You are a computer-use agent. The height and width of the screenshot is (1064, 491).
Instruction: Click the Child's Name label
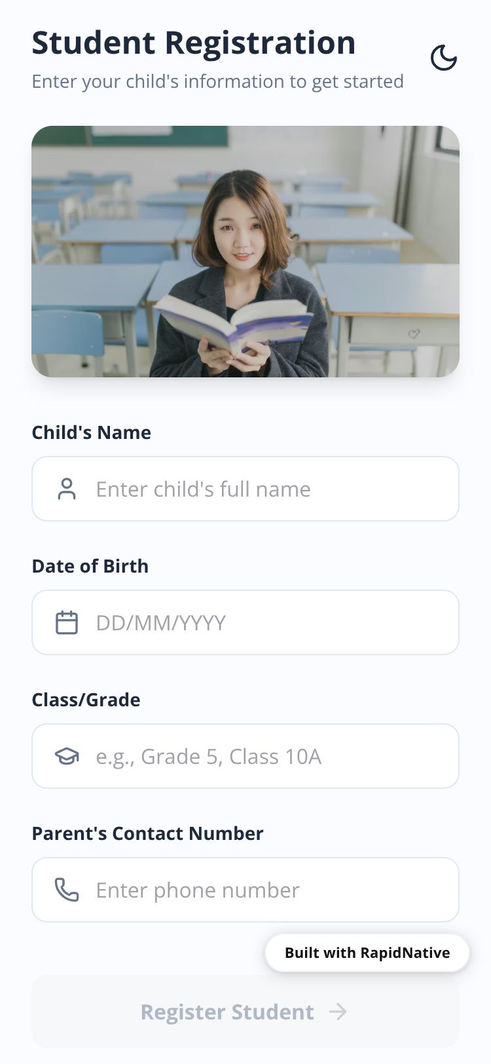(x=92, y=432)
